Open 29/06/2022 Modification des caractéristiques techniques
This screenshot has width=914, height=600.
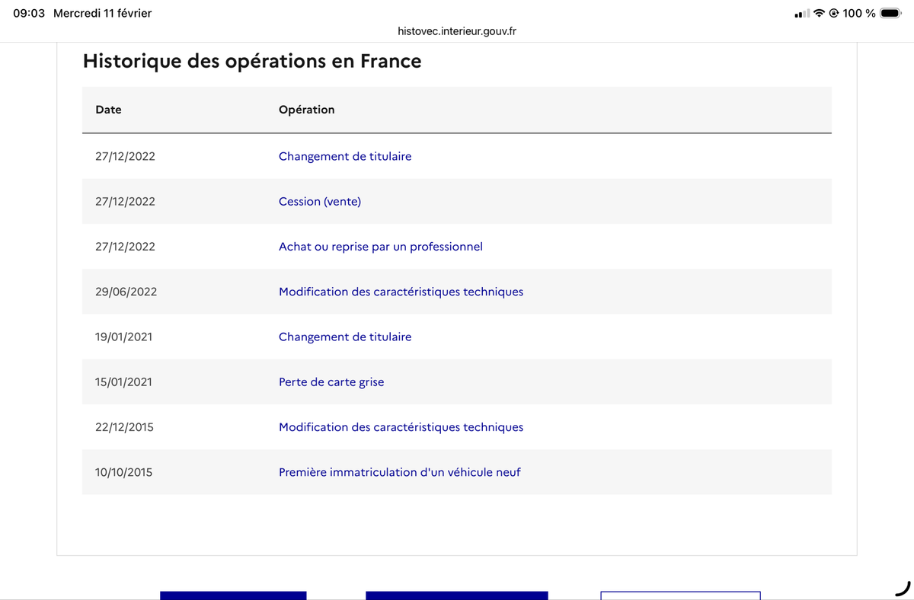pos(401,292)
